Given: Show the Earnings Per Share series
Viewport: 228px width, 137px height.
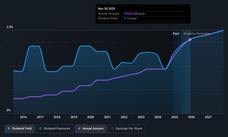Looking at the screenshot, I should (127, 129).
